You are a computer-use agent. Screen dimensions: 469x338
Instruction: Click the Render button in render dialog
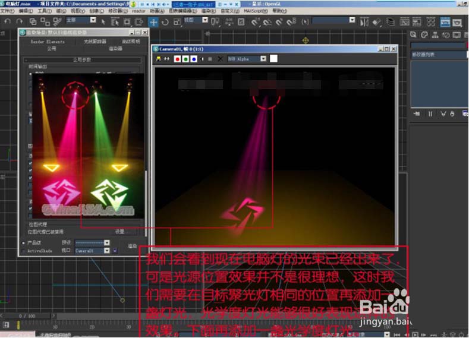point(132,247)
